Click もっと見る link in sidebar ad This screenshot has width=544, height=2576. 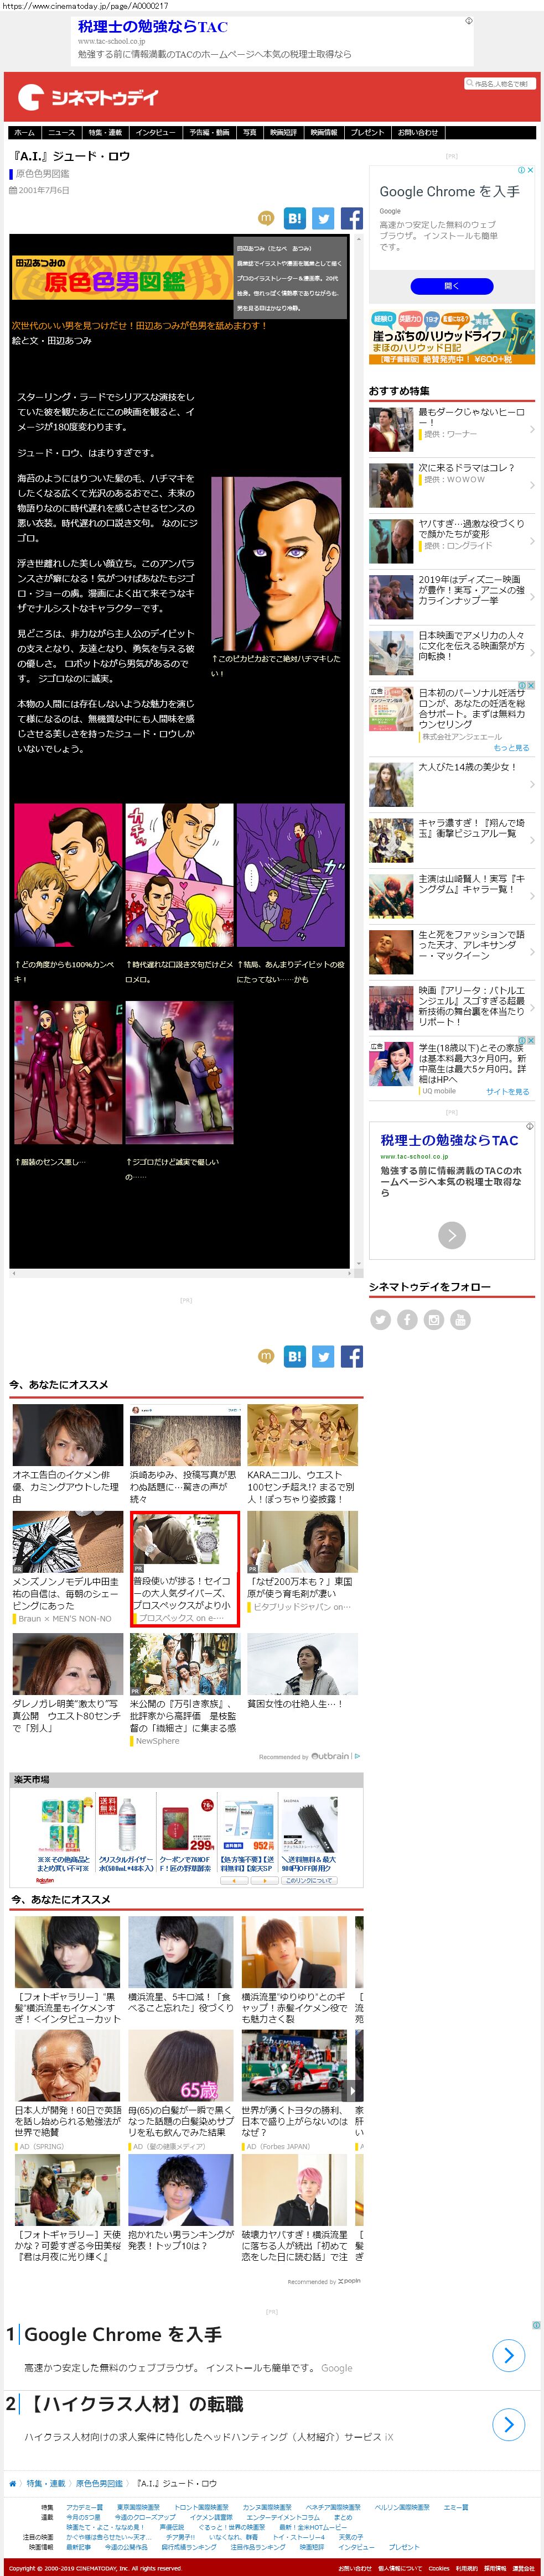tap(512, 747)
